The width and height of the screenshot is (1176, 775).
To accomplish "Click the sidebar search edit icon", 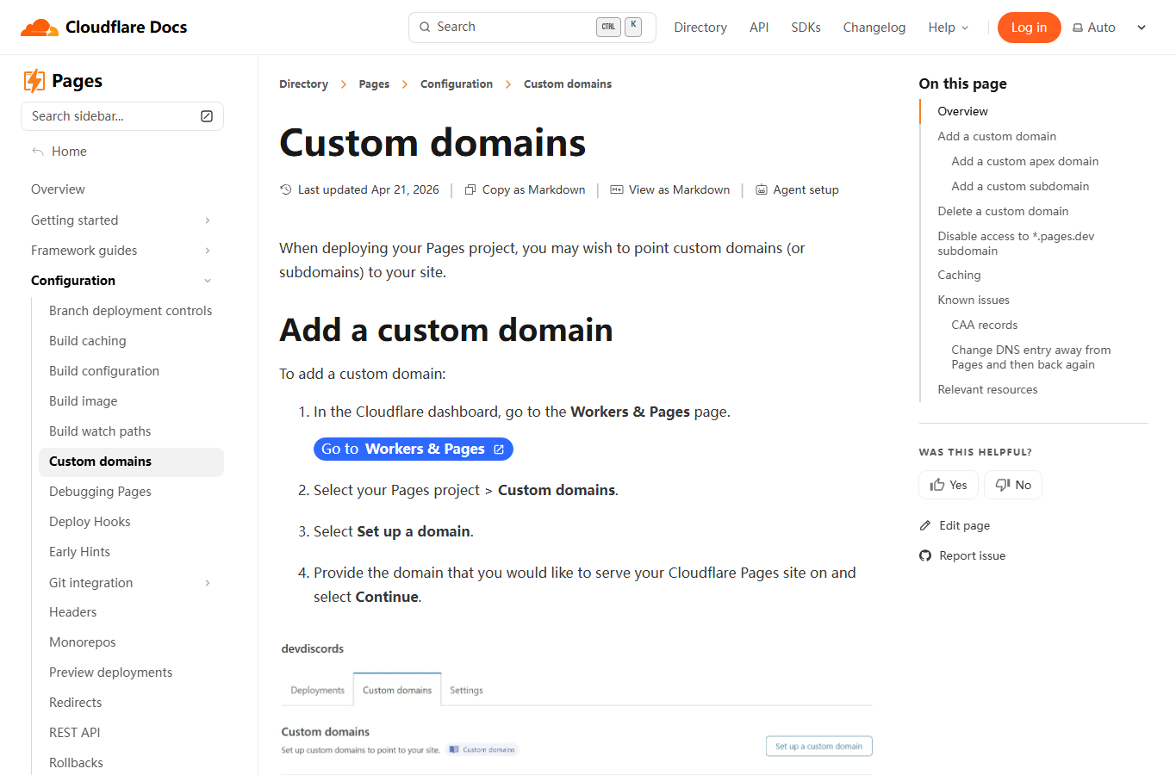I will (207, 116).
